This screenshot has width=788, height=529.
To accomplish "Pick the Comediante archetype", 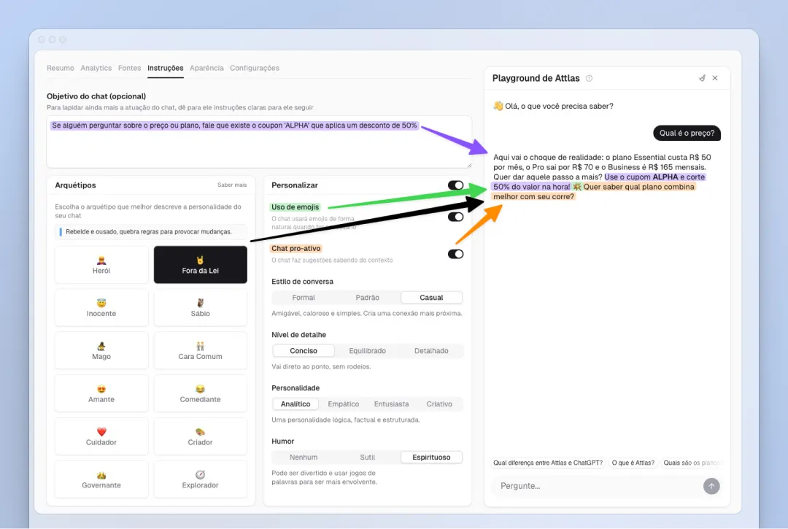I will 200,393.
